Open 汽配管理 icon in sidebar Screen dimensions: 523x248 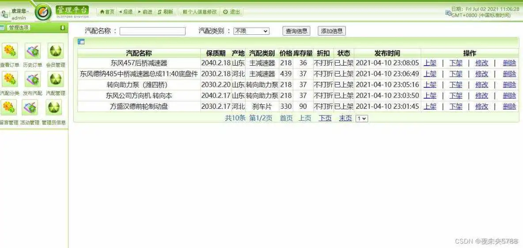55,79
